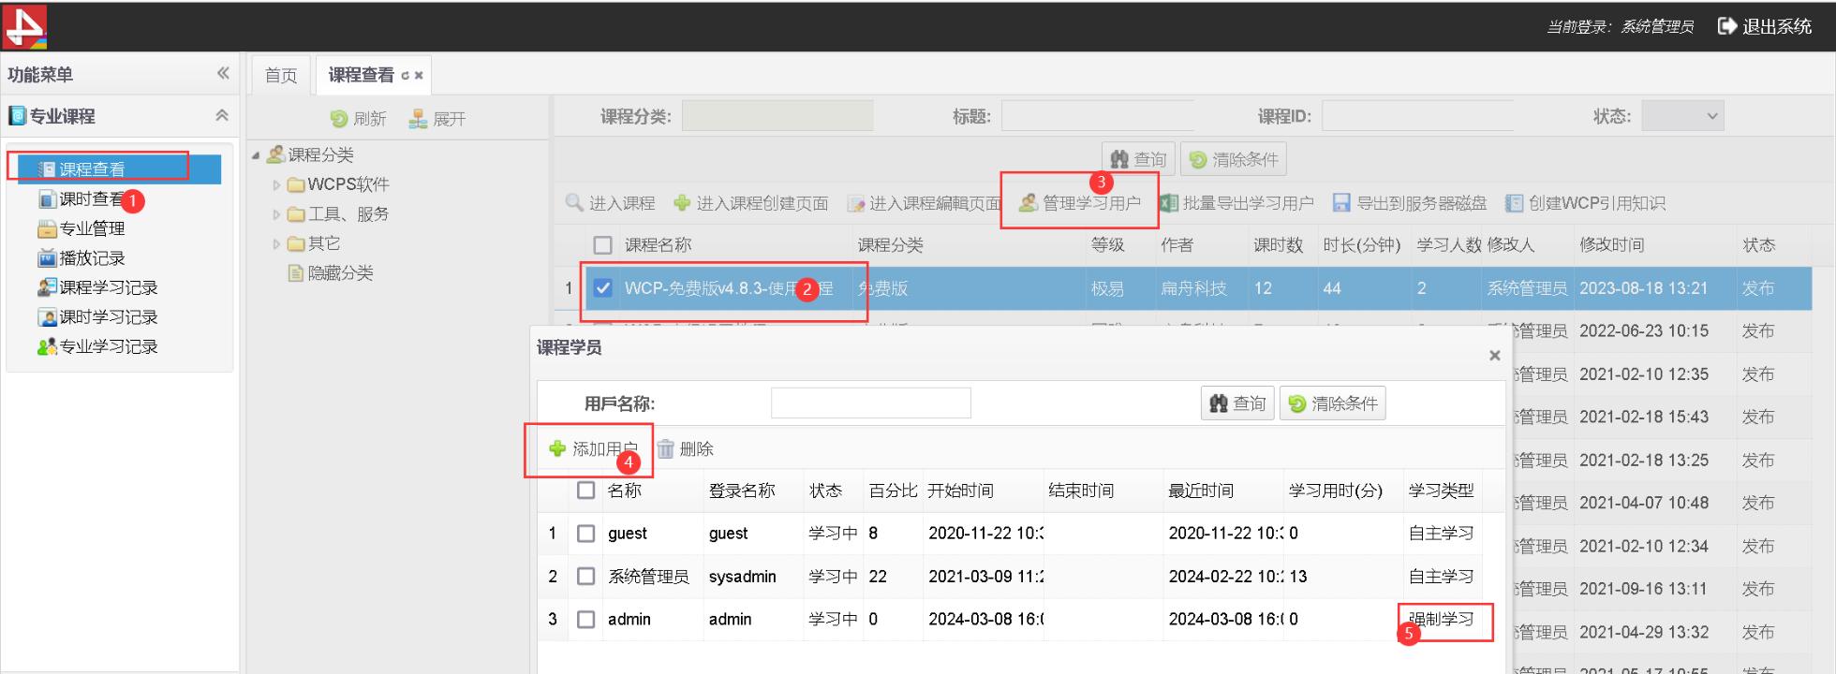Click the top 查询 course search button
Viewport: 1836px width, 674px height.
click(x=1138, y=159)
